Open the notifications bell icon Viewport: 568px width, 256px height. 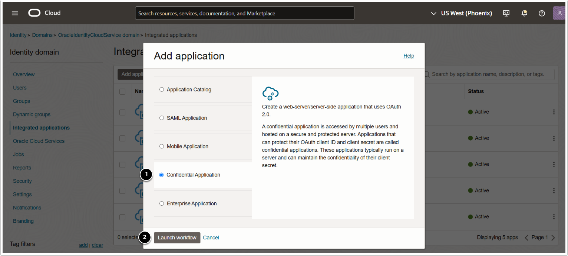[524, 13]
